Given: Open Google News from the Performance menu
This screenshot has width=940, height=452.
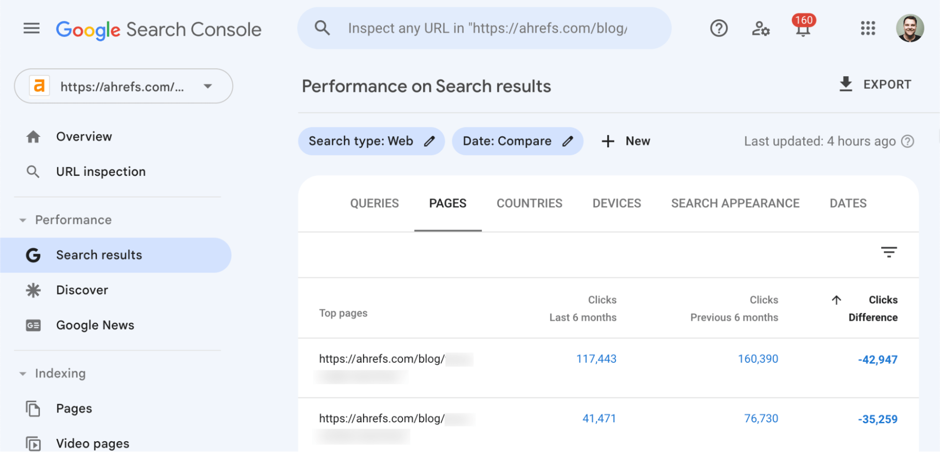Looking at the screenshot, I should coord(95,325).
